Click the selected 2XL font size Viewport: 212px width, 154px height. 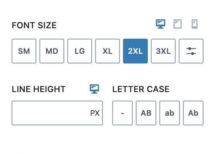[x=135, y=51]
